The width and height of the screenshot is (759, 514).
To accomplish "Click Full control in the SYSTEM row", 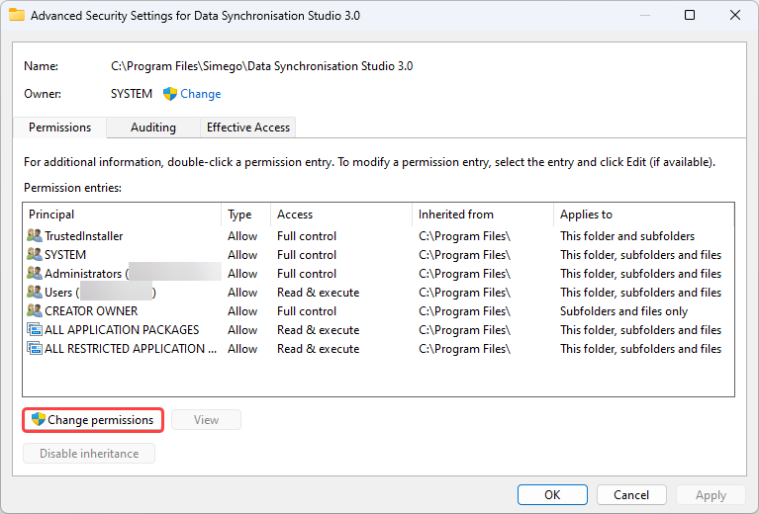I will point(307,254).
